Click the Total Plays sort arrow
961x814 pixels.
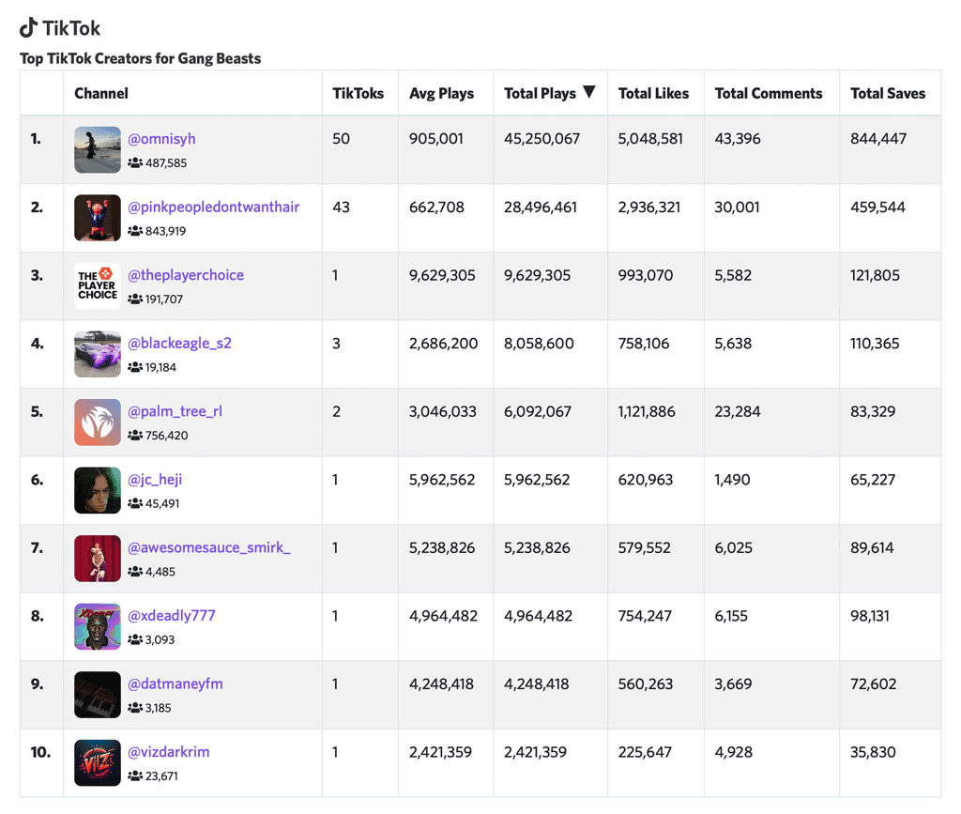click(x=589, y=92)
